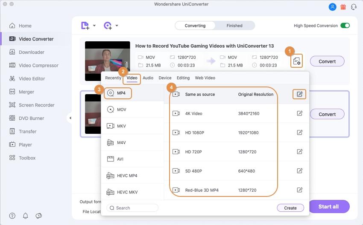Choose AVI format in list

(132, 159)
